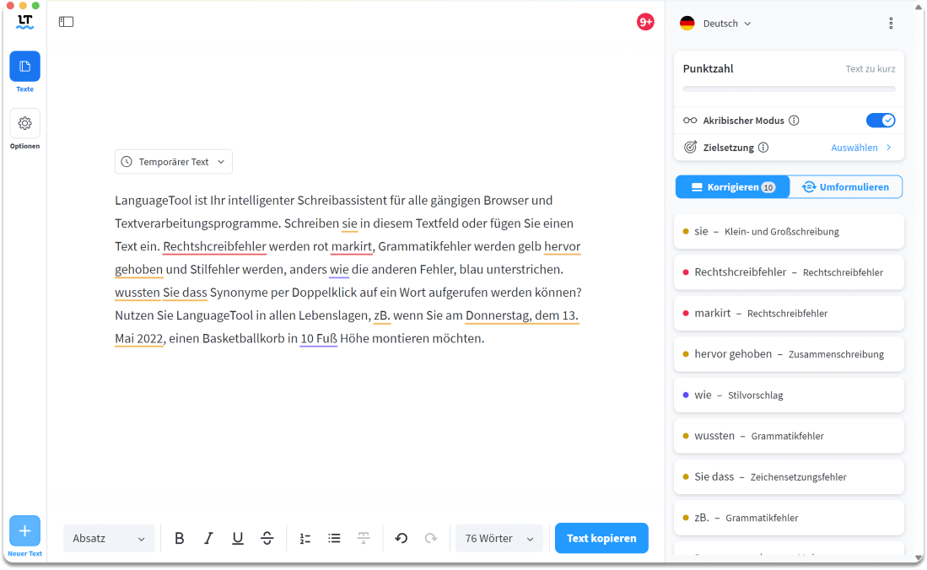Switch to the Korrigieren tab
The width and height of the screenshot is (927, 570).
pos(732,187)
